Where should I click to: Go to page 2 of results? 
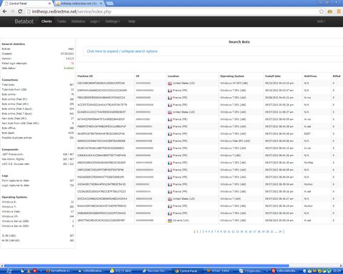pos(200,232)
